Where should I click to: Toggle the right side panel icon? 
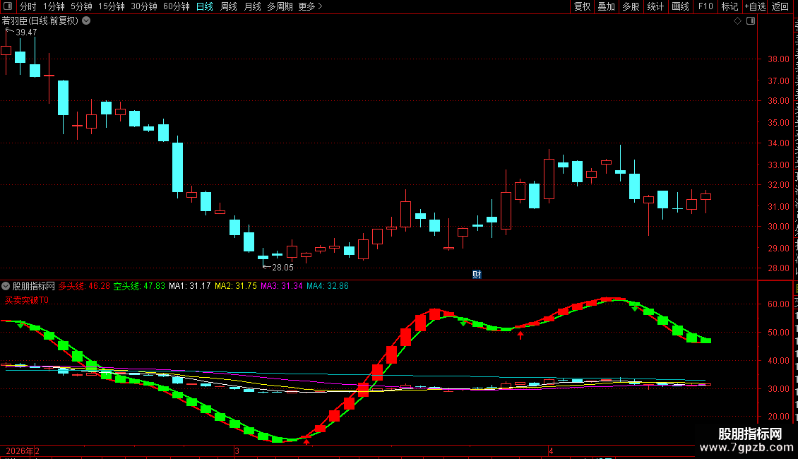pos(751,21)
